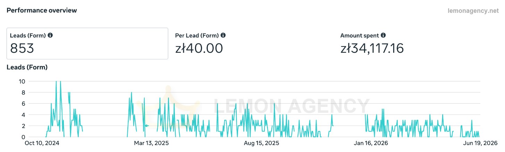Viewport: 505px width, 152px height.
Task: Click the info icon beside Amount spent
Action: coord(383,35)
